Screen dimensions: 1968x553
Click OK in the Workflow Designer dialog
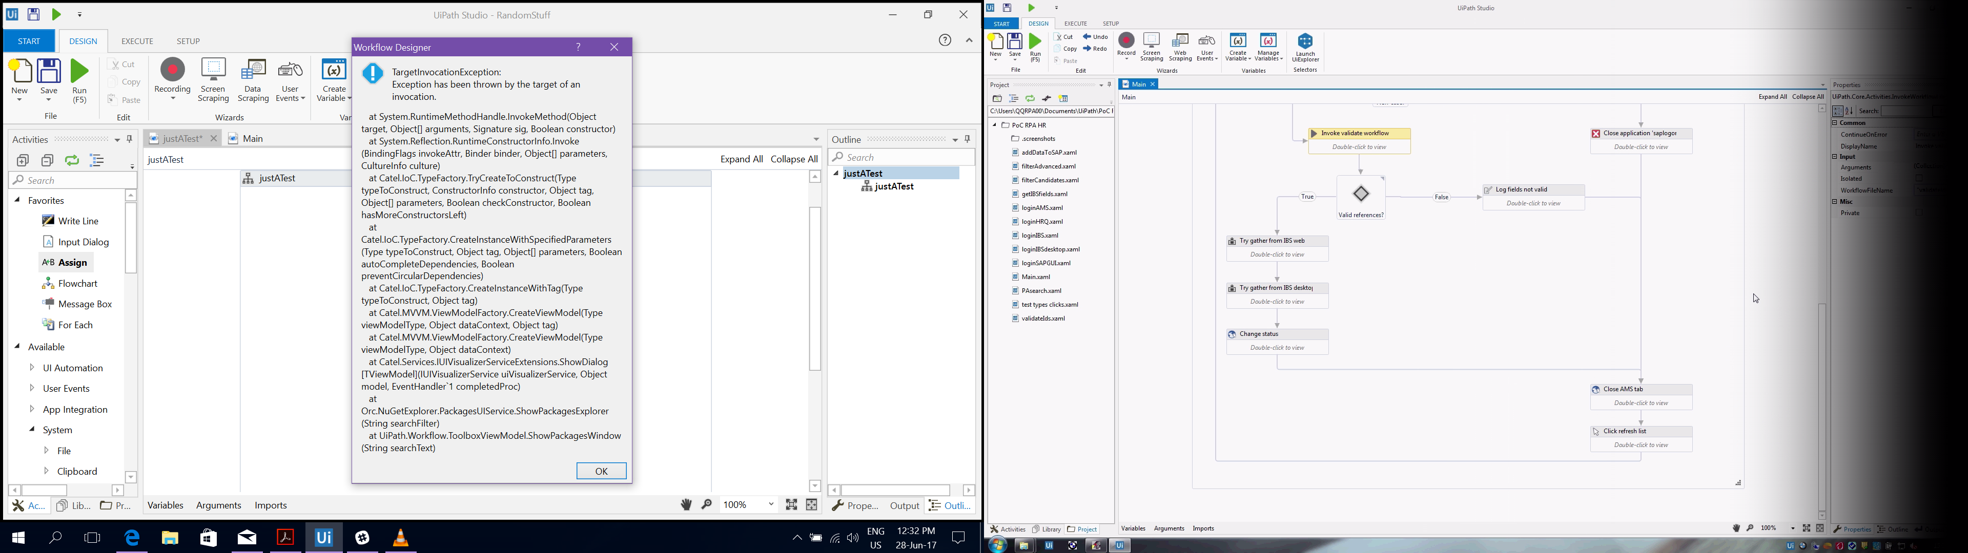(601, 471)
